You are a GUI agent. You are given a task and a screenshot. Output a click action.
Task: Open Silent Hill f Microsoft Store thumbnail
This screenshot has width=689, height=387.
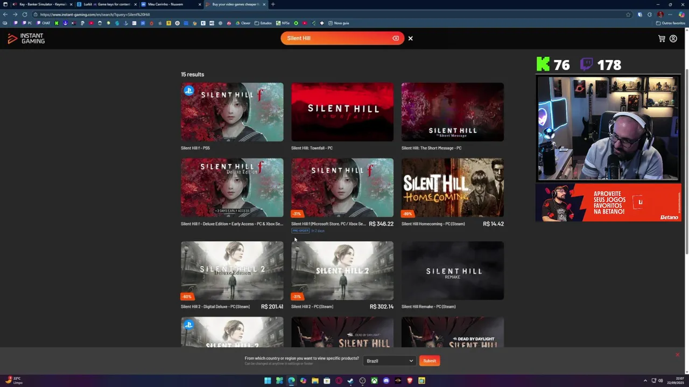coord(342,188)
